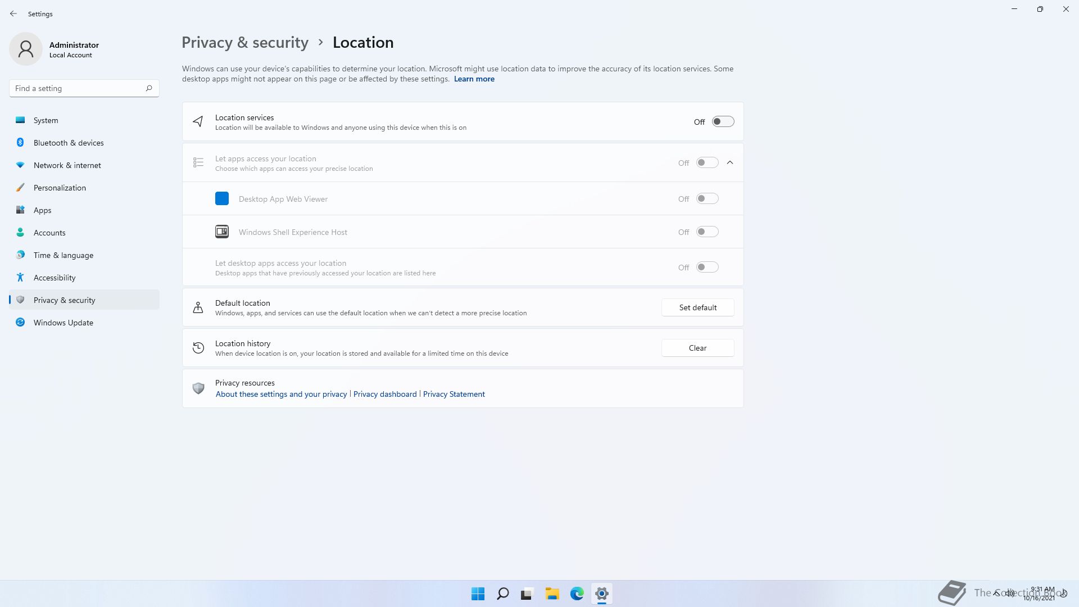Click the Location services arrow icon
The width and height of the screenshot is (1079, 607).
[x=198, y=121]
